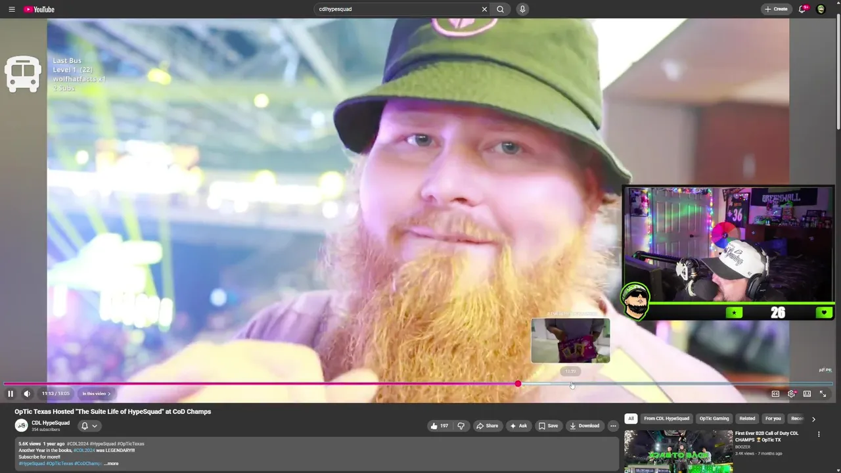
Task: Expand the 'In this video' chapters
Action: (x=96, y=394)
